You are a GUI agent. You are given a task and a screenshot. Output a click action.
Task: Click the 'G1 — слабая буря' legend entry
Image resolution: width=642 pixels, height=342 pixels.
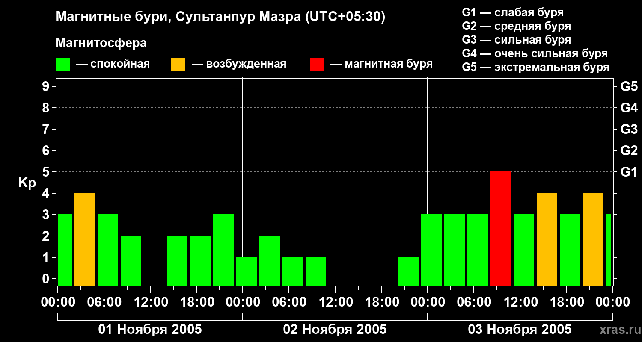(x=513, y=12)
